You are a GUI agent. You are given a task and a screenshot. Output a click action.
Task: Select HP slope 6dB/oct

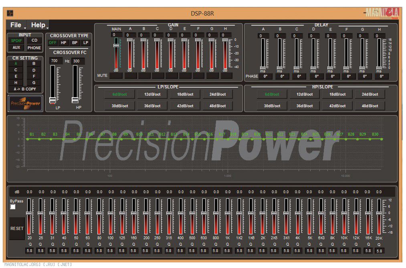coord(272,94)
